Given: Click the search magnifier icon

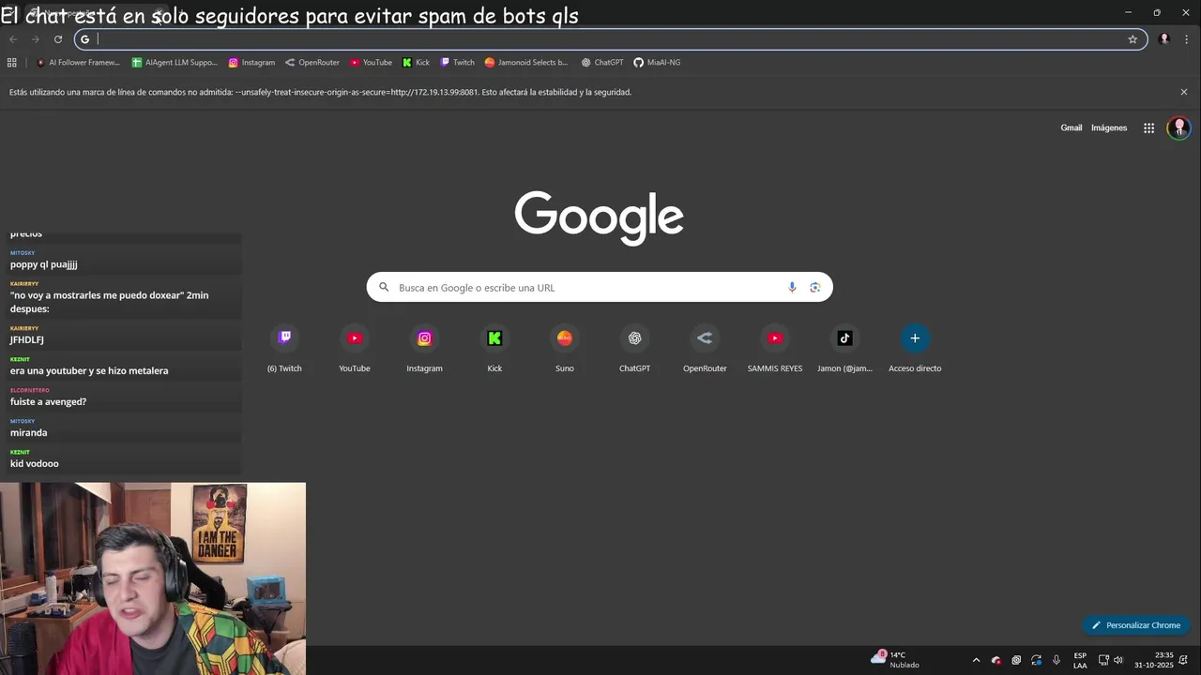Looking at the screenshot, I should point(384,287).
